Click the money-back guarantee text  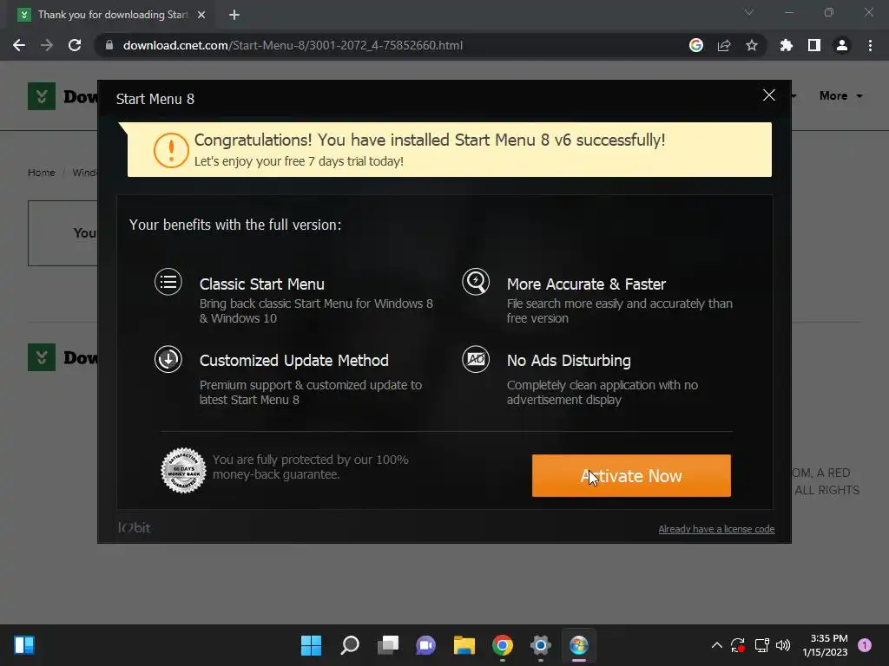310,467
